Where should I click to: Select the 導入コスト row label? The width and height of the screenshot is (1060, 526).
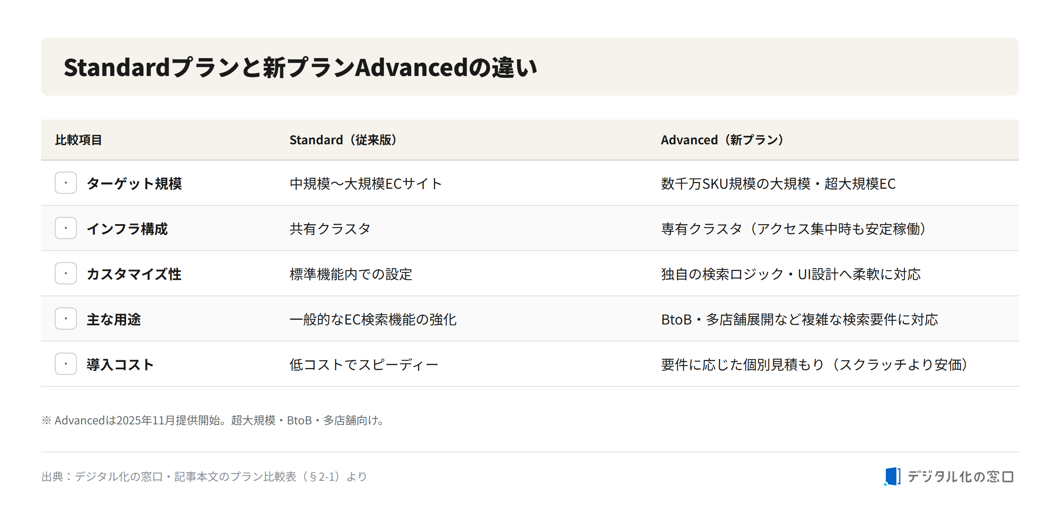point(120,365)
